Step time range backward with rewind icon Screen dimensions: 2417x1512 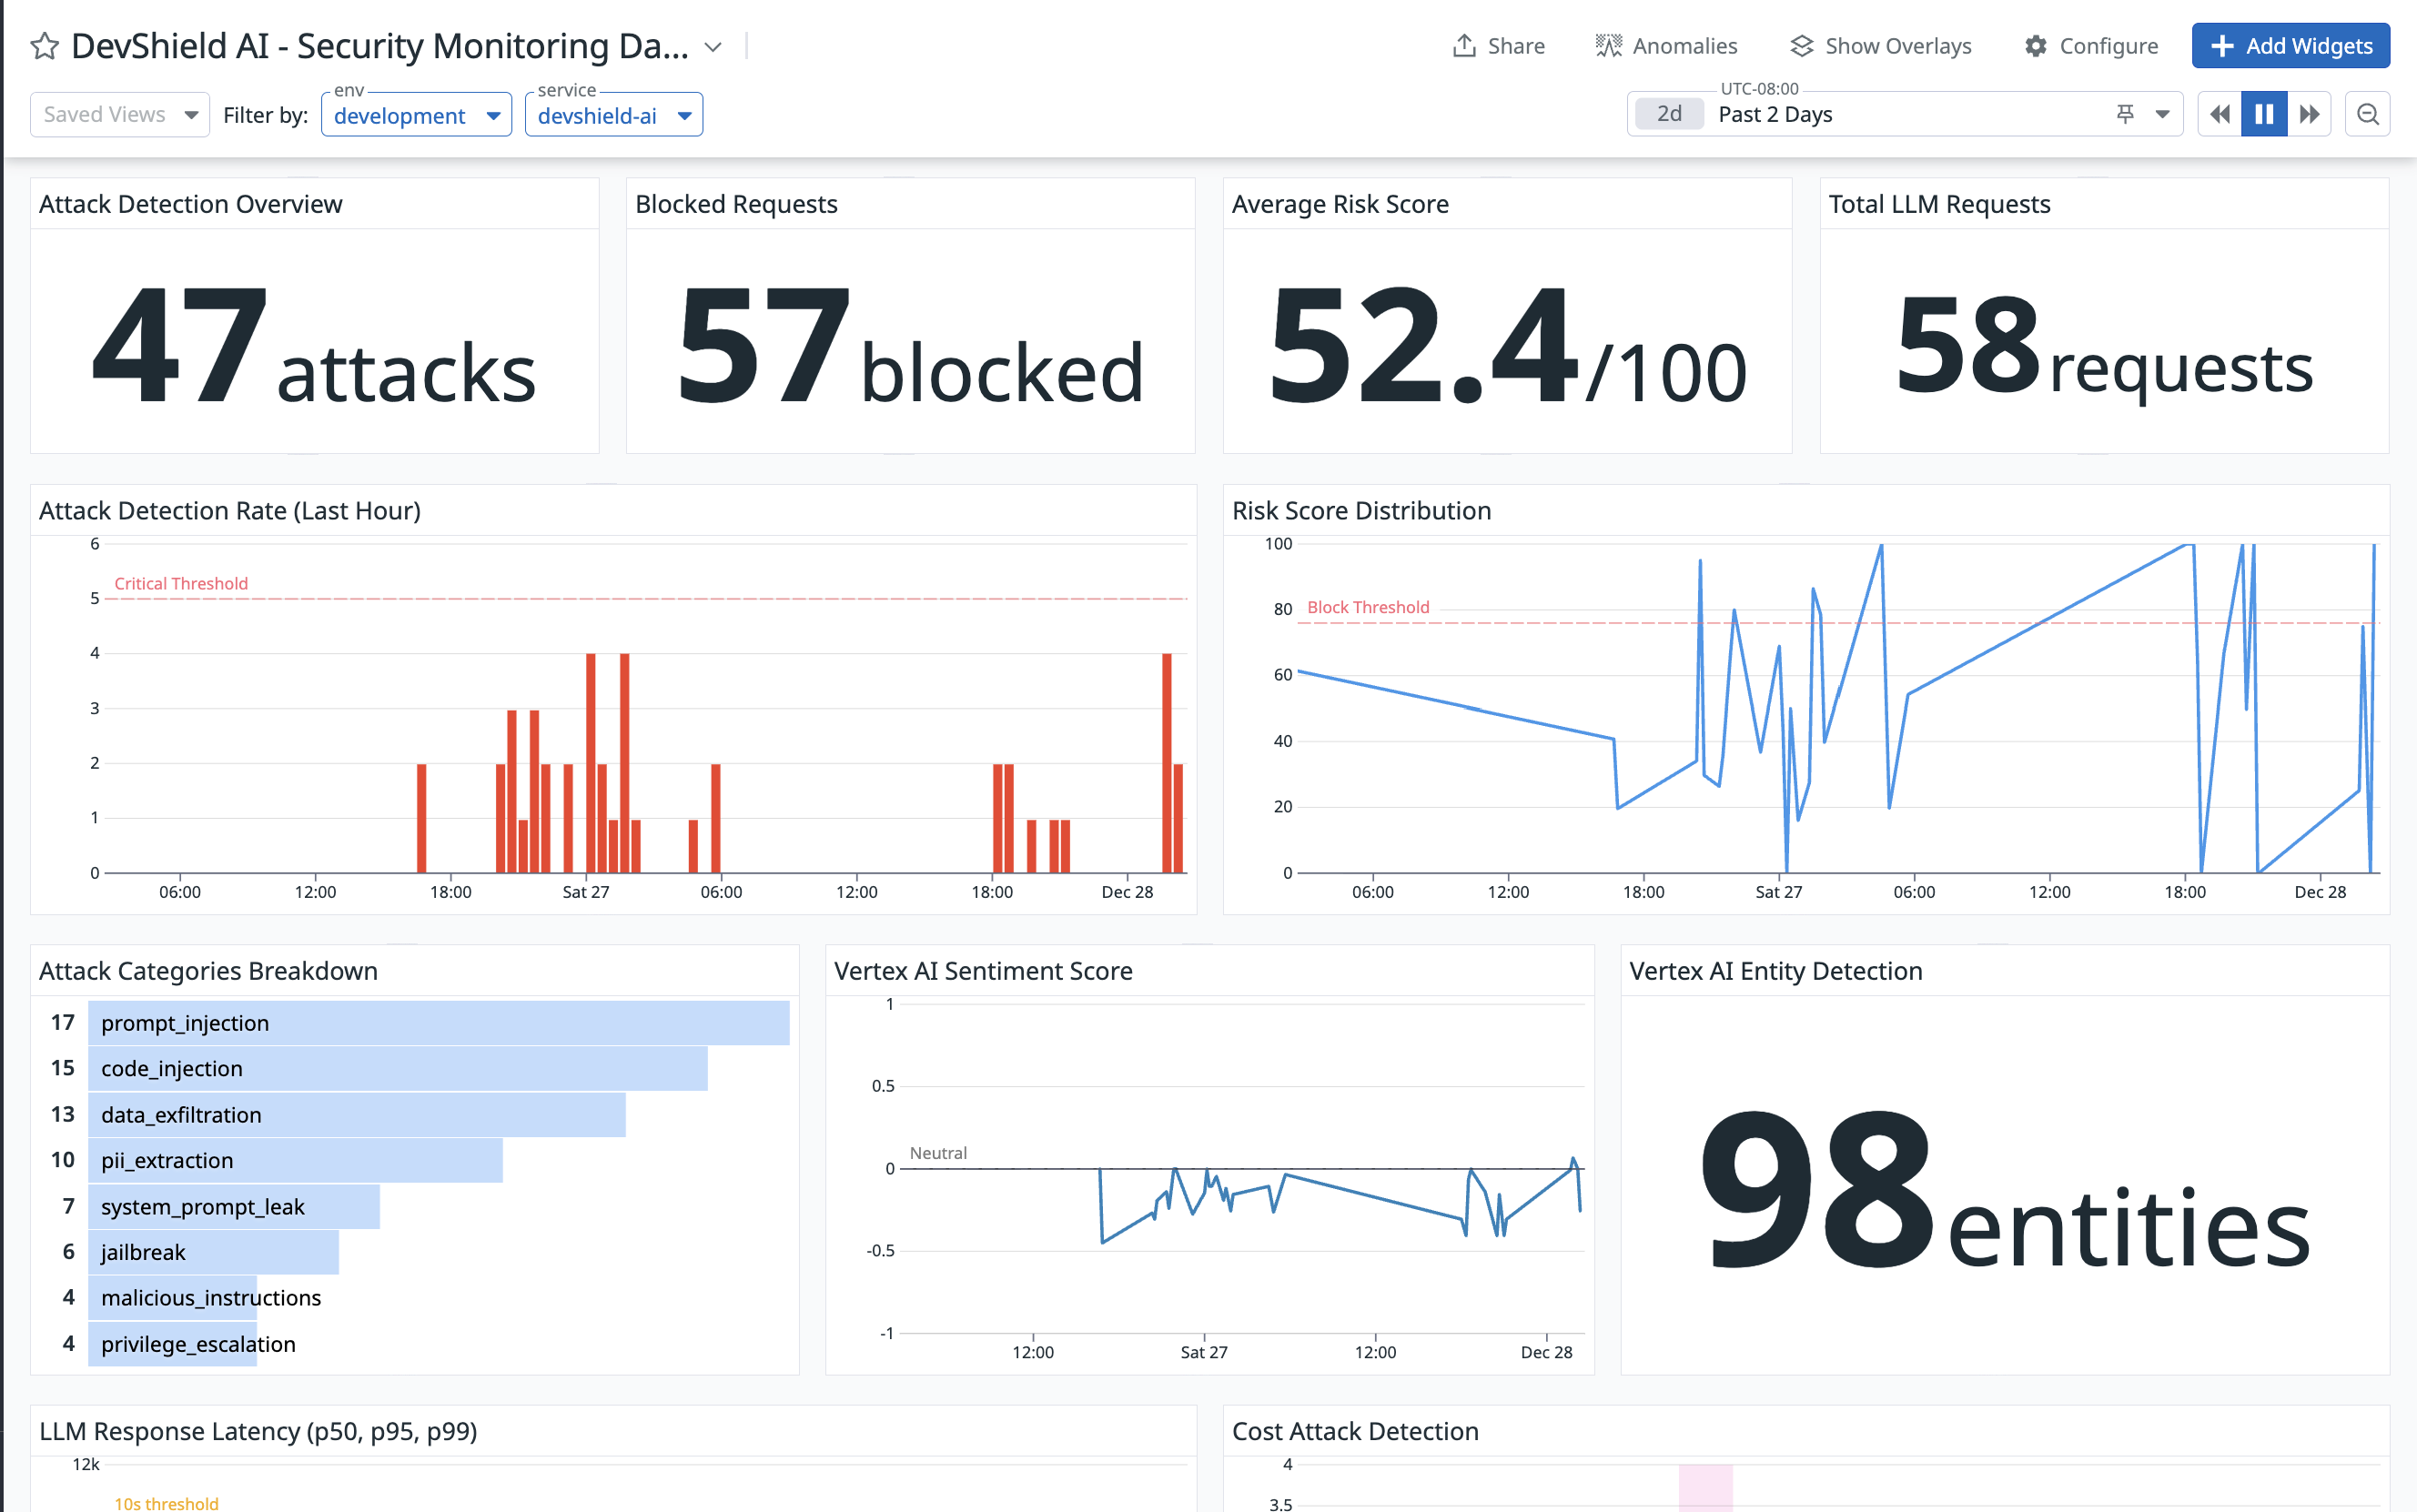pos(2219,114)
